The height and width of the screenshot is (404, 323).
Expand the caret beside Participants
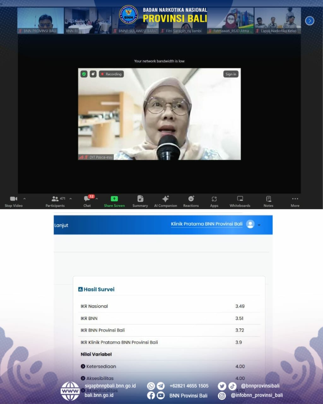(70, 199)
